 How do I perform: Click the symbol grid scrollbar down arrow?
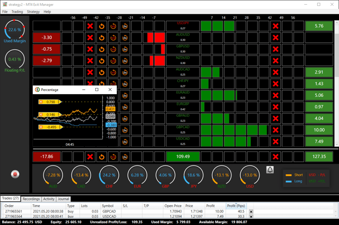(x=337, y=144)
